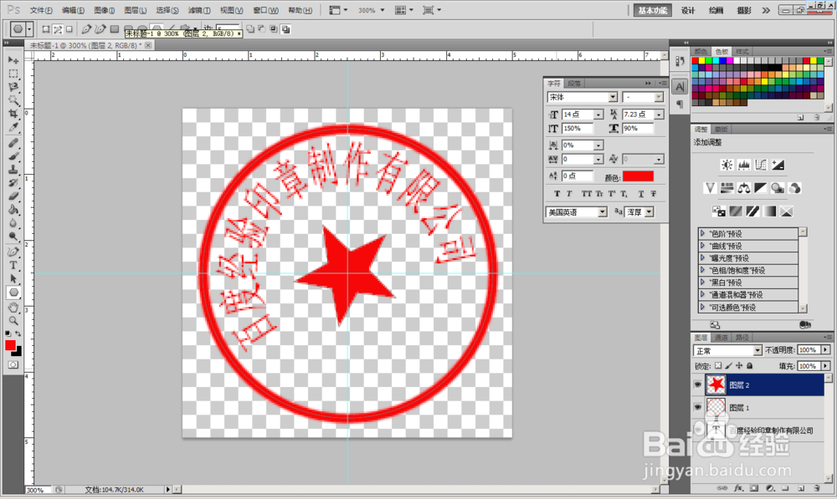Delete the current layer via trash icon
Image resolution: width=837 pixels, height=499 pixels.
pyautogui.click(x=817, y=488)
